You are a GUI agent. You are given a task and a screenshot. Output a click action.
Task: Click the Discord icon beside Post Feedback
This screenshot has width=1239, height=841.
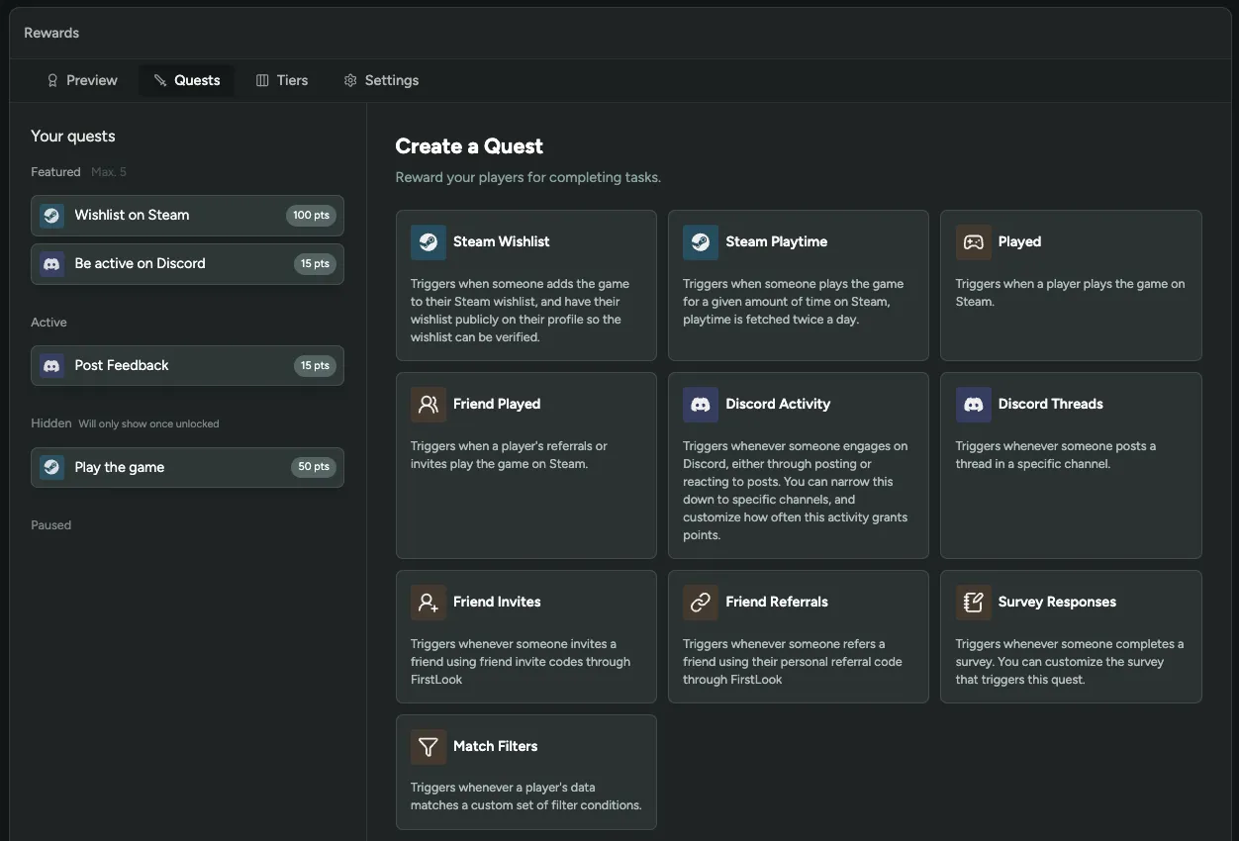(52, 365)
